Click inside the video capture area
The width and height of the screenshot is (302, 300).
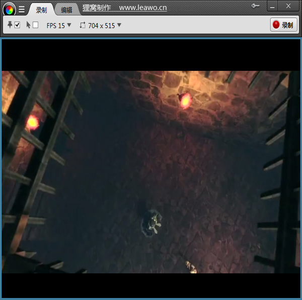[151, 169]
